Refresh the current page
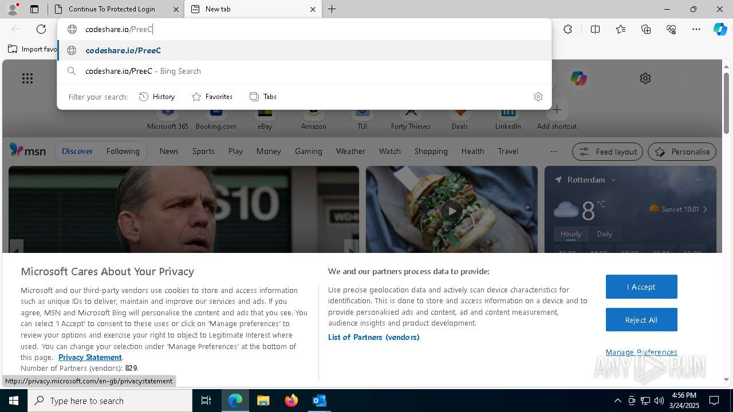The width and height of the screenshot is (733, 412). pyautogui.click(x=41, y=29)
